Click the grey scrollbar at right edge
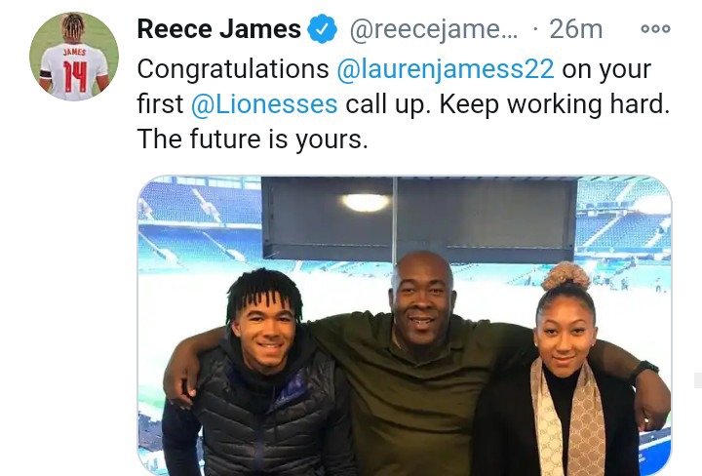702x476 pixels. pyautogui.click(x=698, y=379)
